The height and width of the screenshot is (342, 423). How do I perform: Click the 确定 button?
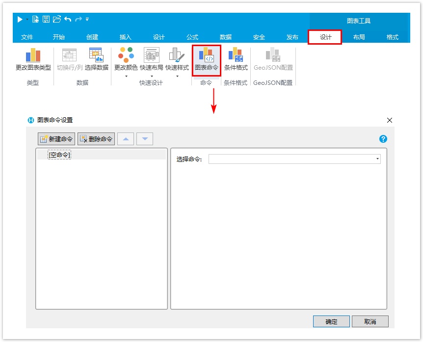pos(331,321)
